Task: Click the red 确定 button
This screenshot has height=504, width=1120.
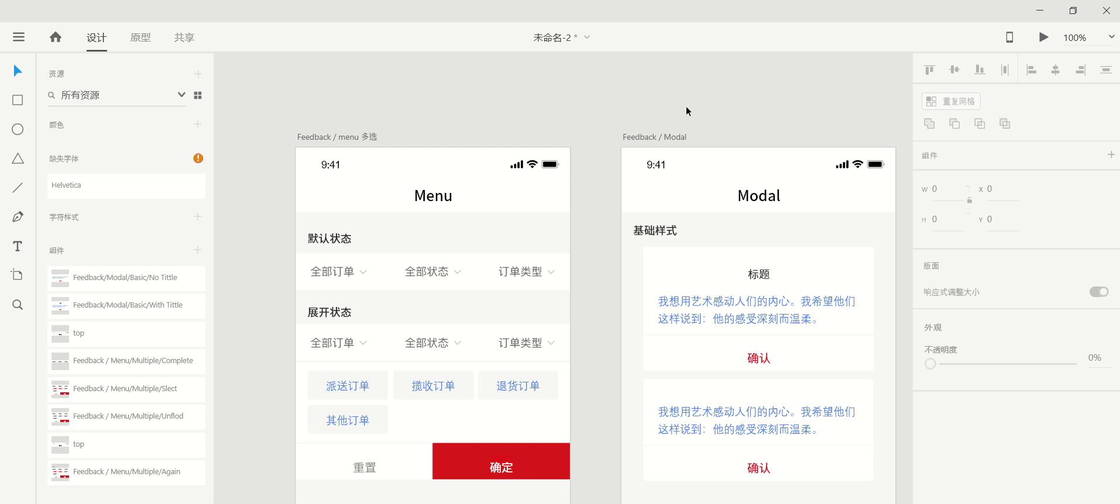Action: (x=501, y=461)
